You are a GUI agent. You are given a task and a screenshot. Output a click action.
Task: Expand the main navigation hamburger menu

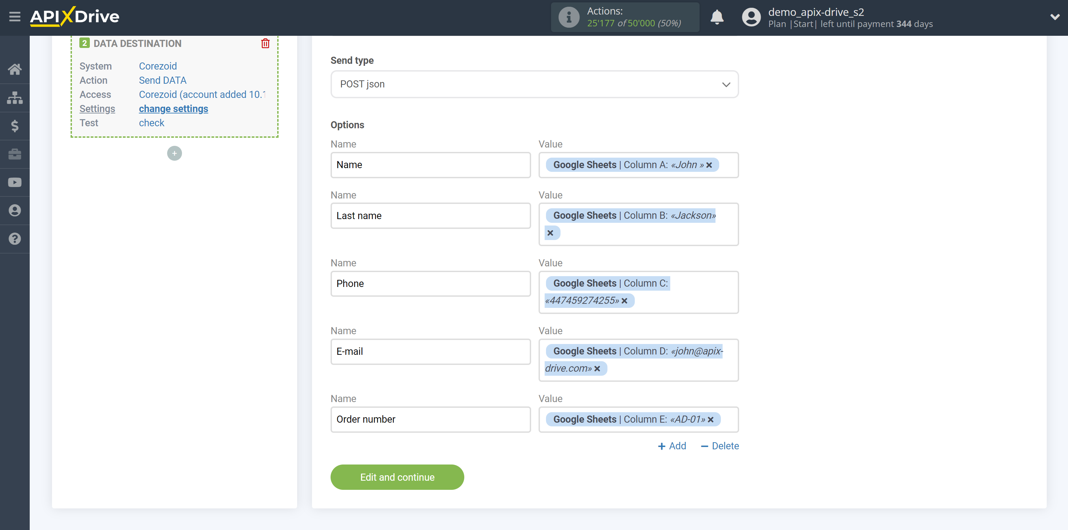tap(15, 16)
